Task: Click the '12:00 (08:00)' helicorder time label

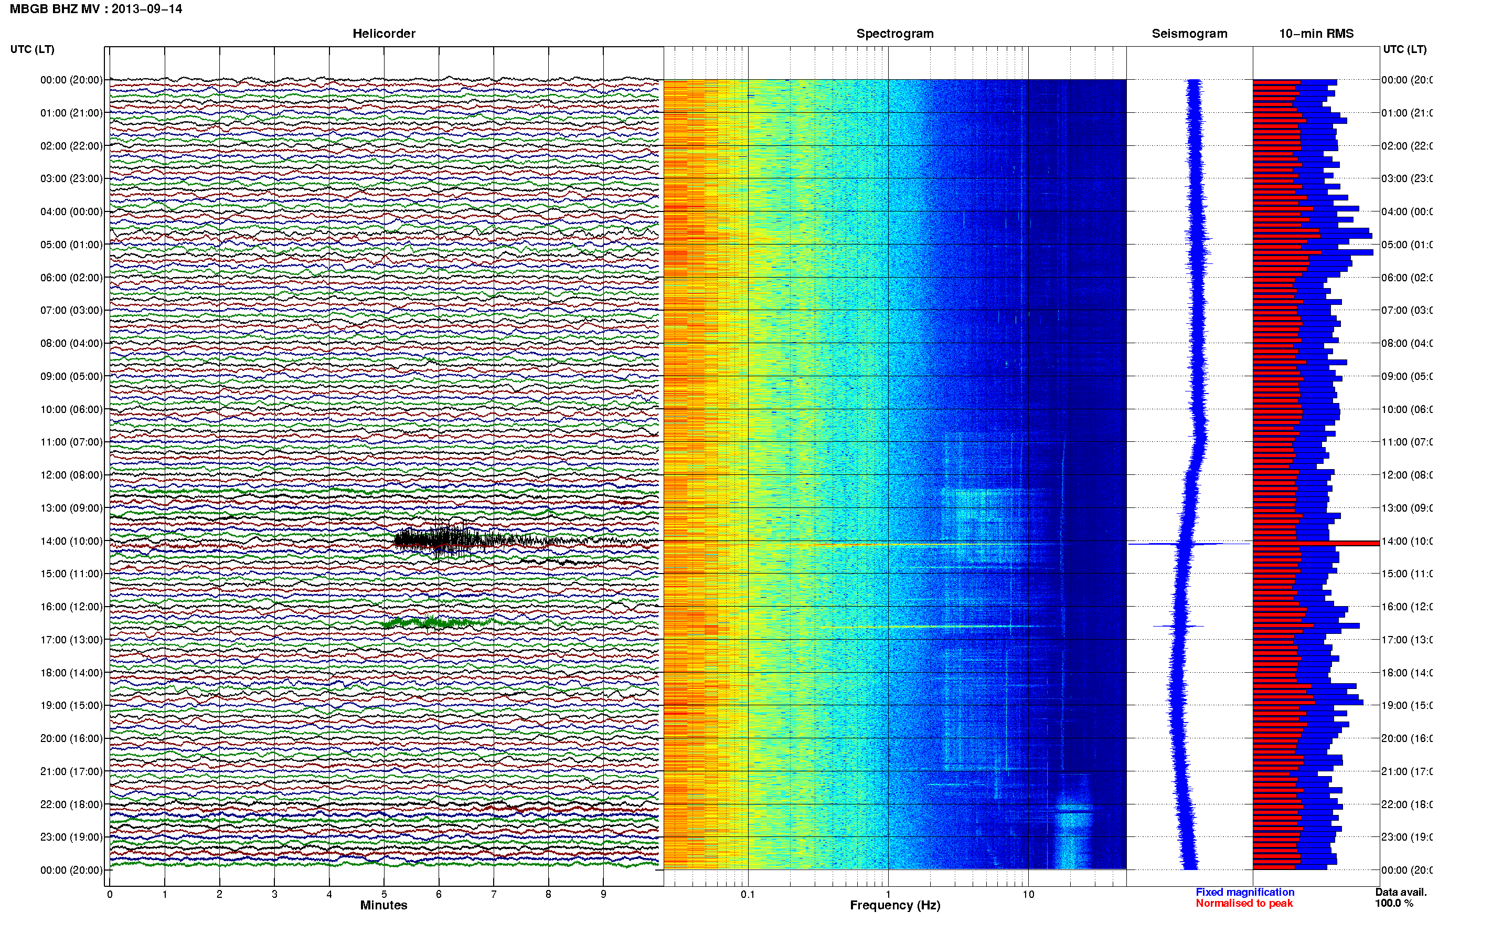Action: click(x=71, y=475)
